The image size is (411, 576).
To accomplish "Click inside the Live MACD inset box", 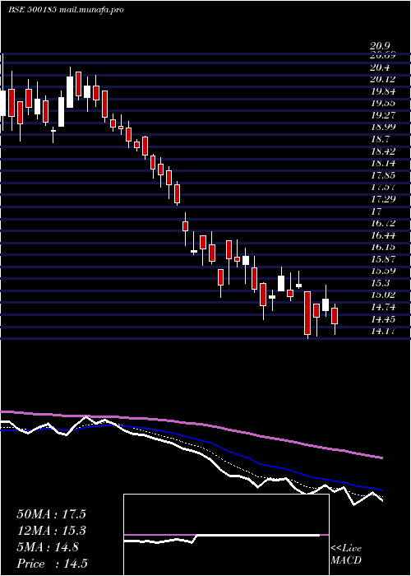I will (226, 535).
